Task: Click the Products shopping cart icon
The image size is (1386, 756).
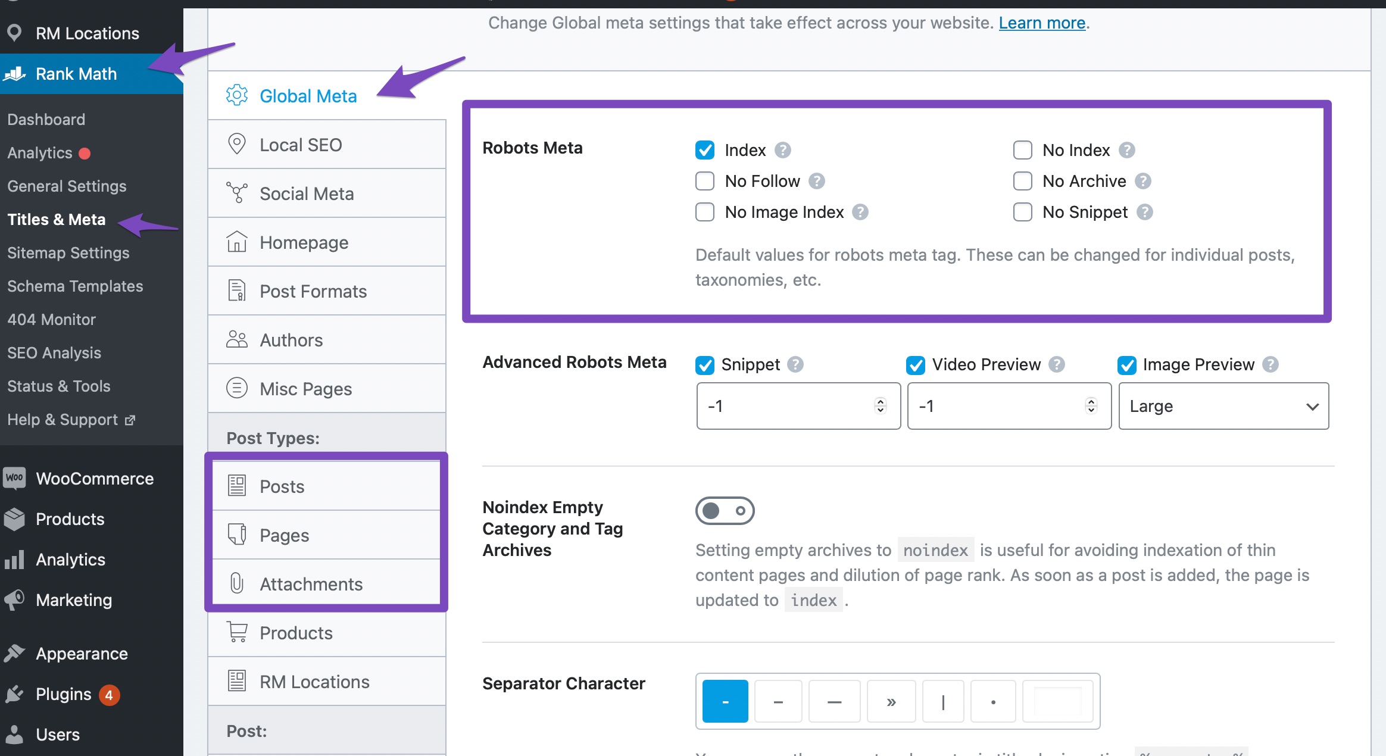Action: coord(237,632)
